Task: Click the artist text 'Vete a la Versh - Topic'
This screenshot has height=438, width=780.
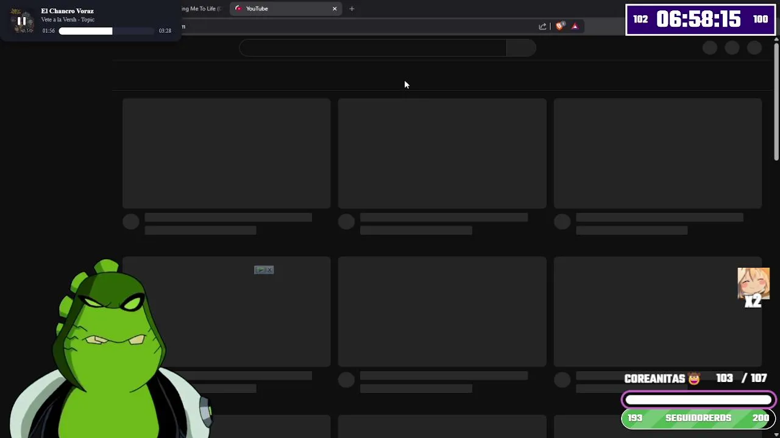Action: click(x=68, y=19)
